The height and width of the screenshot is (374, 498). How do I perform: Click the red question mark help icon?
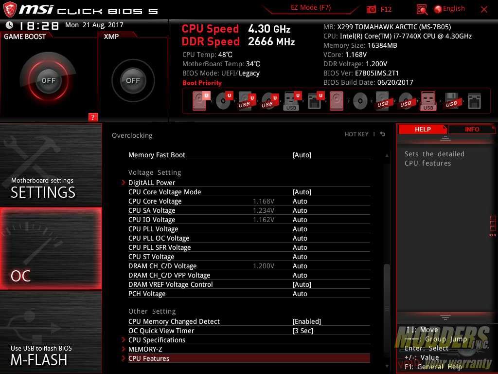[x=93, y=117]
